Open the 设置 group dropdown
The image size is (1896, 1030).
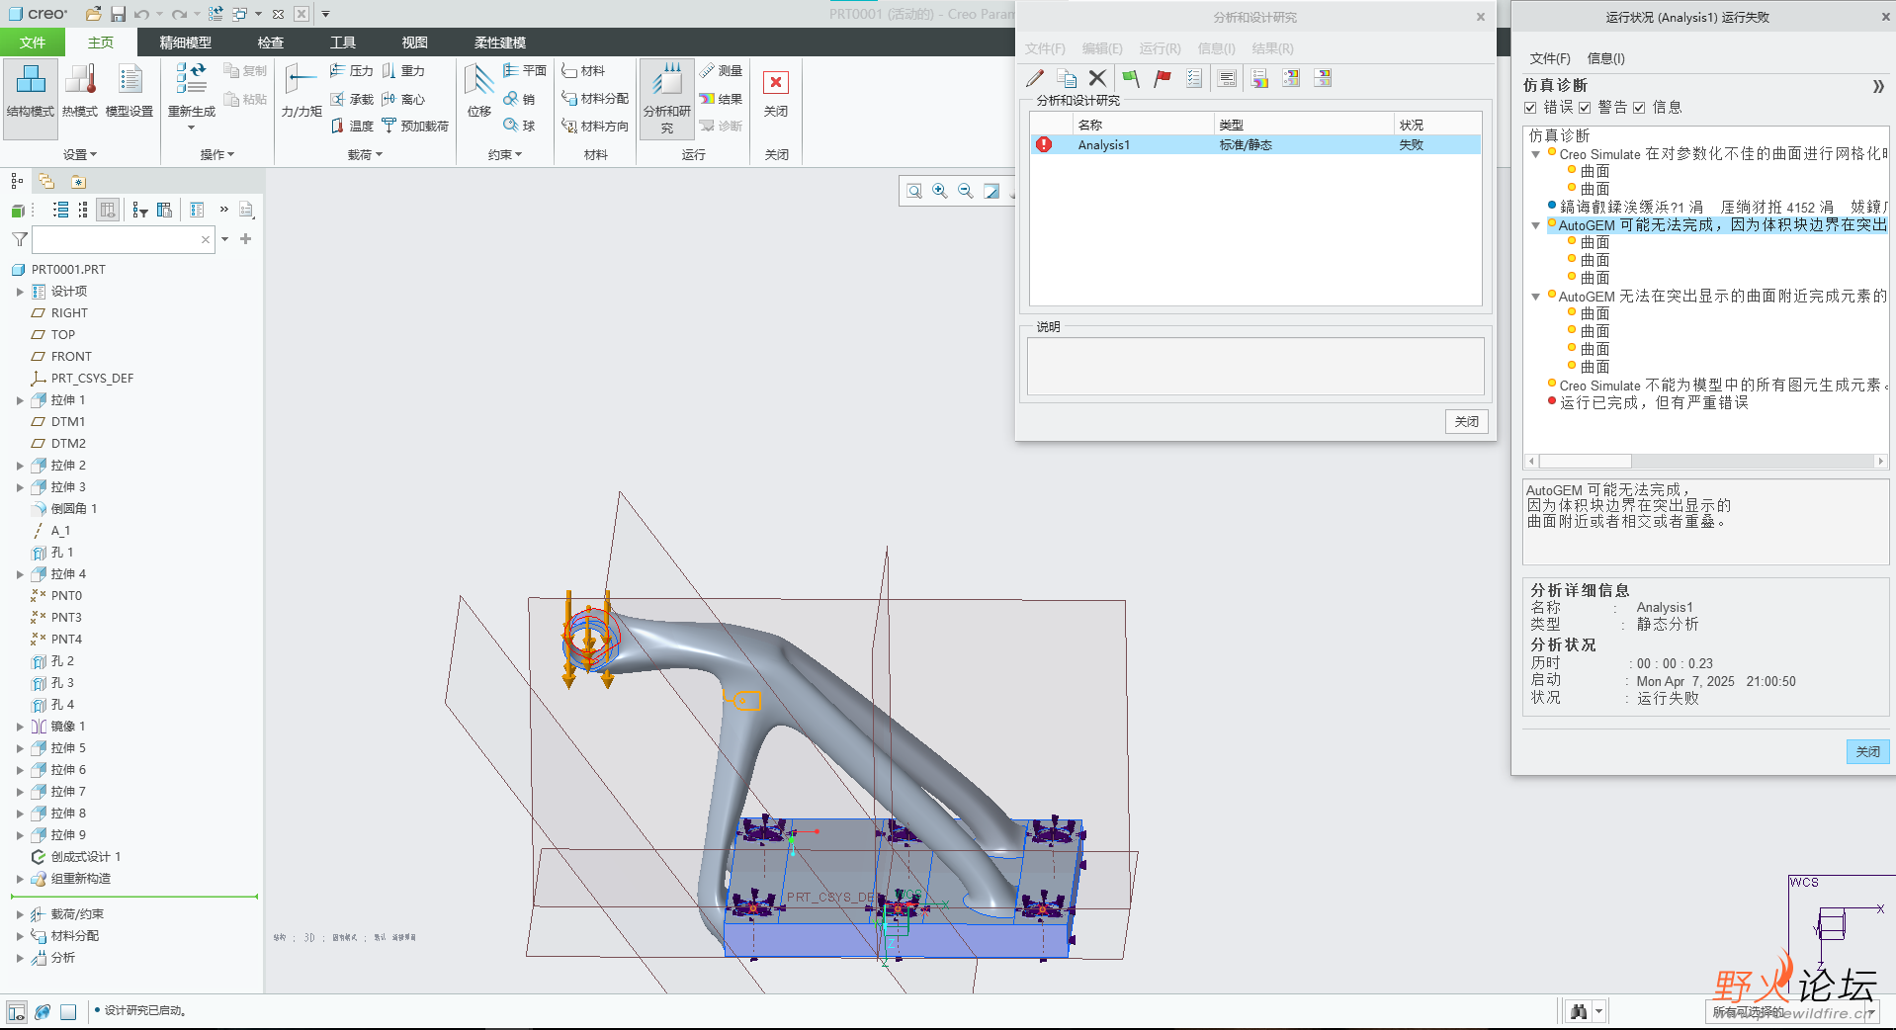[x=80, y=154]
